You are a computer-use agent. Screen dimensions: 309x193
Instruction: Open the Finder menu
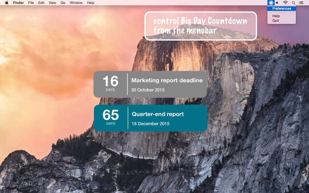(18, 3)
